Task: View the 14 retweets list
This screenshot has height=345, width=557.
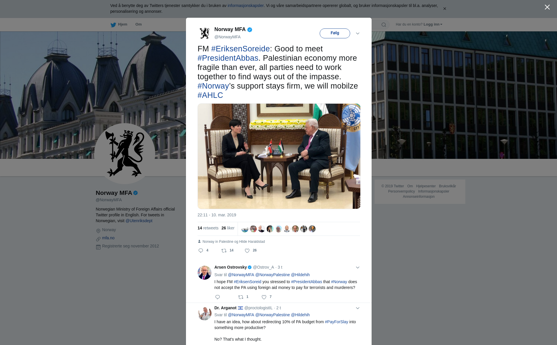Action: click(208, 228)
